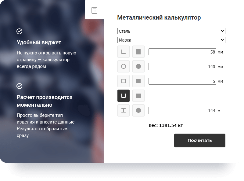The width and height of the screenshot is (244, 181).
Task: Select the hexagon bar shape icon
Action: tap(138, 110)
